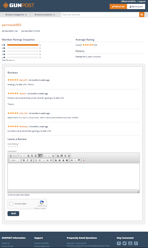
Task: Insert a link in the comment
Action: point(72,160)
